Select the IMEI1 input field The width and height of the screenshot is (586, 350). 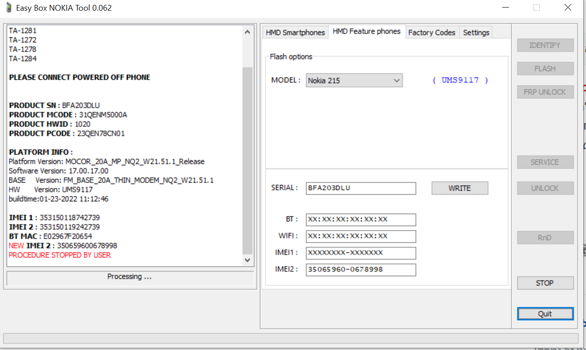tap(361, 253)
